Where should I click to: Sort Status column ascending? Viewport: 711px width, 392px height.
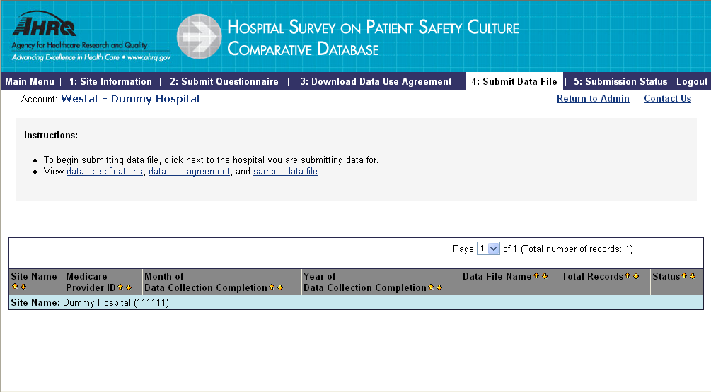coord(685,276)
